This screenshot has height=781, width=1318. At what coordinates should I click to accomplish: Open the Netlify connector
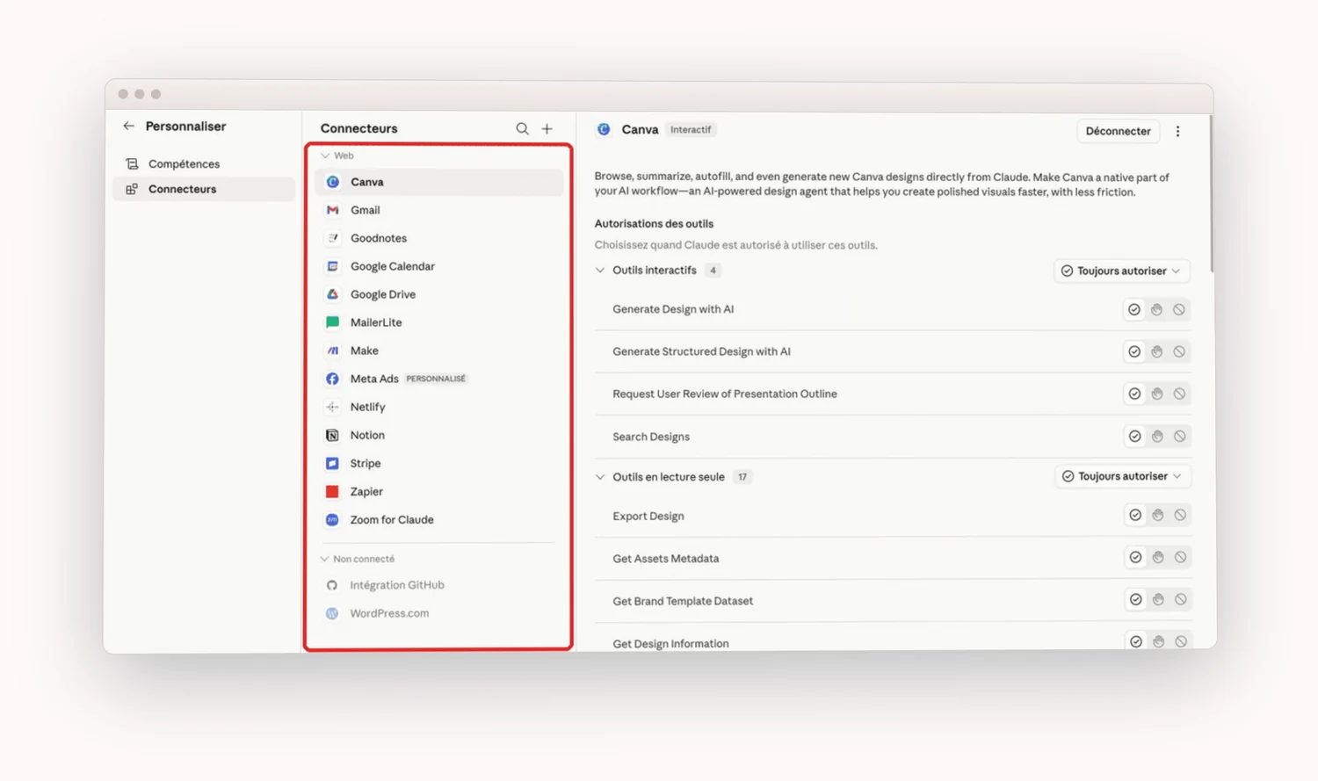click(x=438, y=407)
